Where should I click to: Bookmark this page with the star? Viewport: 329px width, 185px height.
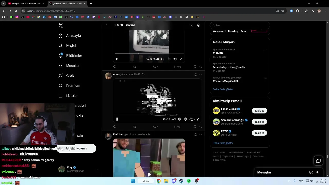pos(283,11)
